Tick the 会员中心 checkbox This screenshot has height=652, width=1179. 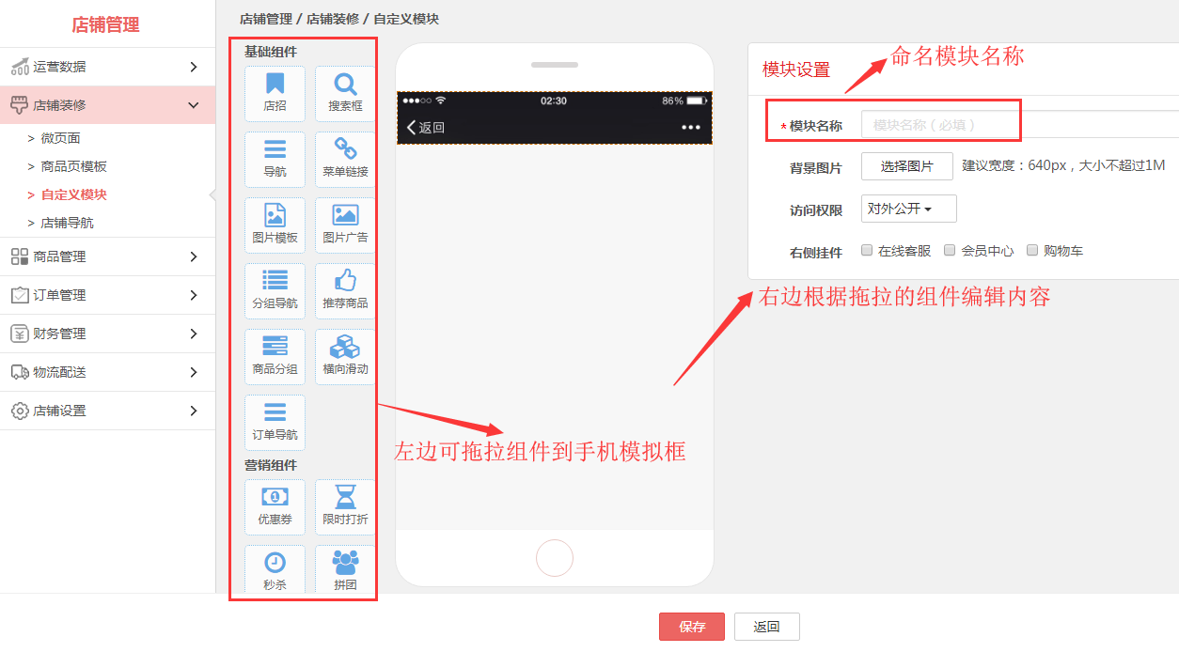(950, 251)
